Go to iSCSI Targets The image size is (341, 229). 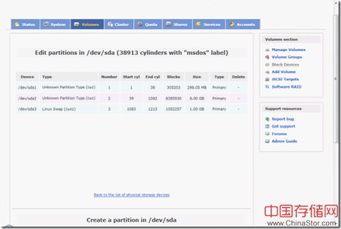click(285, 79)
